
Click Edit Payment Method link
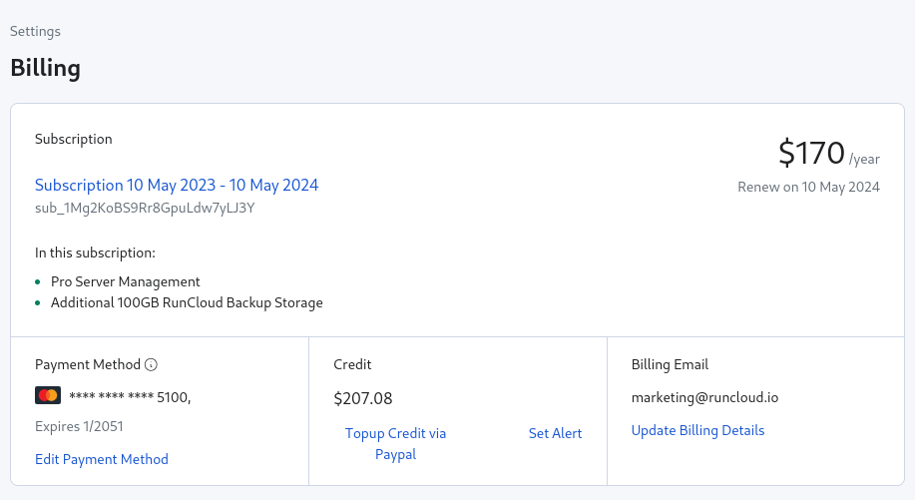102,459
